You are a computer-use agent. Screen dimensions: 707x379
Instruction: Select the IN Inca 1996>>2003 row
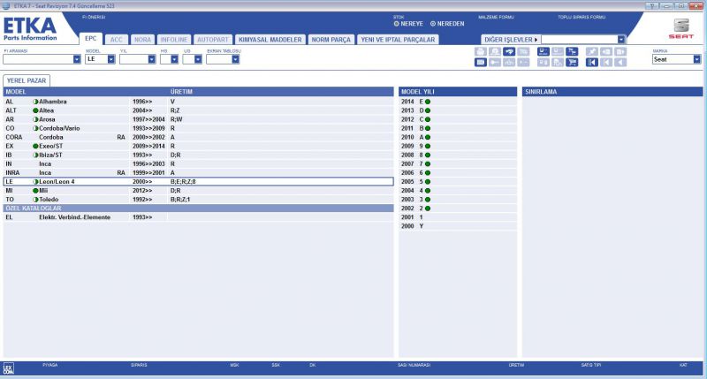pyautogui.click(x=198, y=164)
